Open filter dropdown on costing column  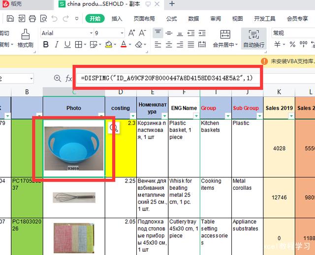(x=133, y=116)
